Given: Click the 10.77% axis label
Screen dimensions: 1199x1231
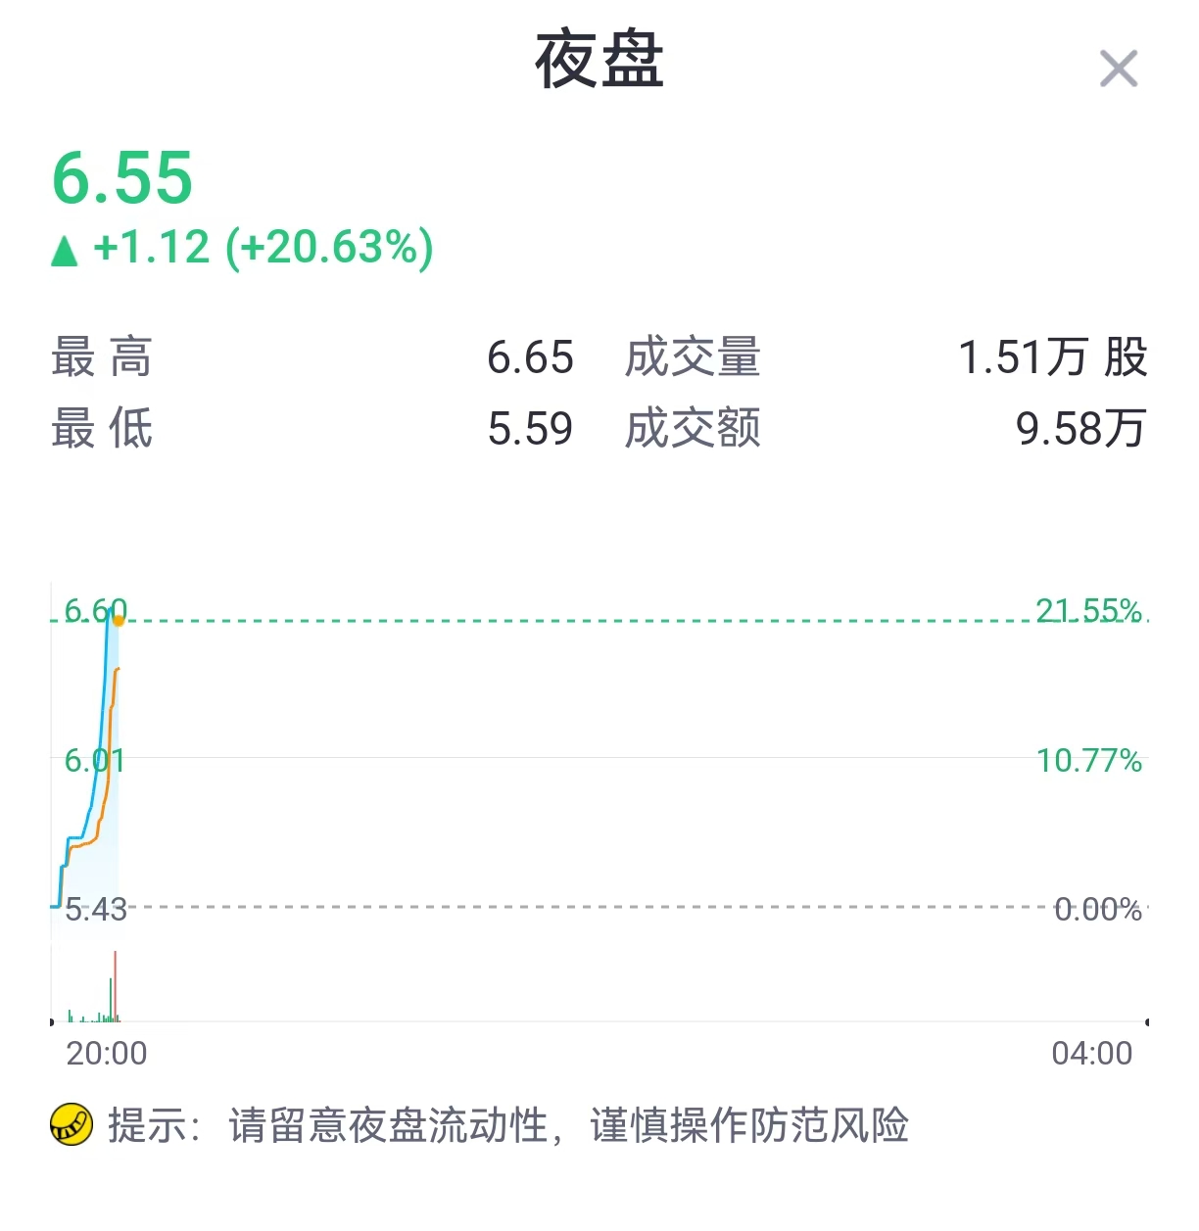Looking at the screenshot, I should [1089, 761].
